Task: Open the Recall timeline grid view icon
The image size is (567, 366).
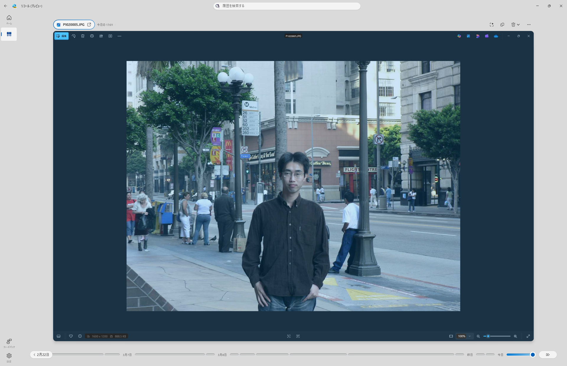Action: pos(9,34)
